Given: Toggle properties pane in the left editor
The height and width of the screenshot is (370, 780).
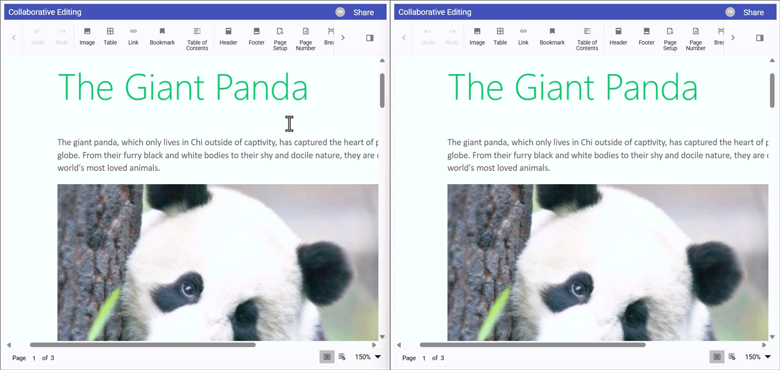Looking at the screenshot, I should 370,38.
